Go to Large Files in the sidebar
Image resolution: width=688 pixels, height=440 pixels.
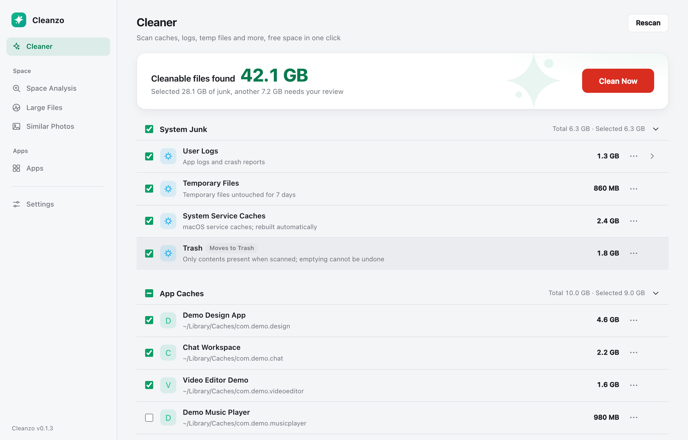coord(58,107)
